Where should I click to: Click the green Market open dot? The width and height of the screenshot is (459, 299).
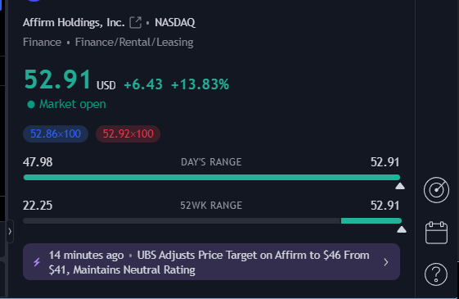coord(31,104)
